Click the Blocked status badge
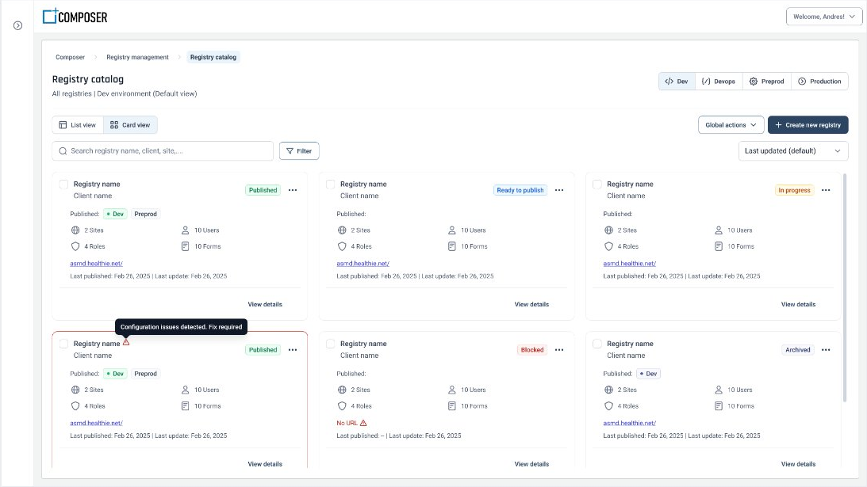Screen dimensions: 867x487 click(x=532, y=349)
